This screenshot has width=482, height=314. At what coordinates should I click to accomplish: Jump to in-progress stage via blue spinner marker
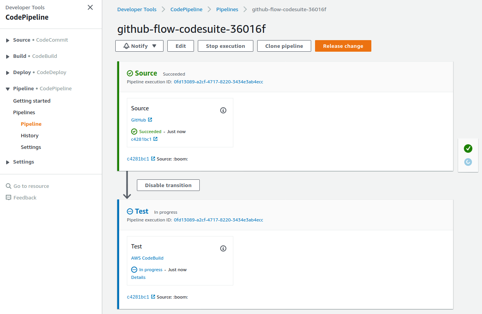click(468, 162)
